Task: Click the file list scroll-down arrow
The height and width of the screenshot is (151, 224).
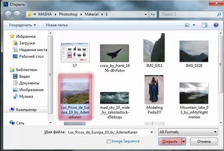Action: (x=221, y=123)
